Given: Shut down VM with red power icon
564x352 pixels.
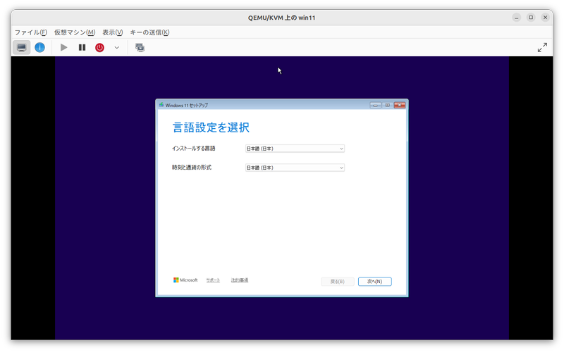Looking at the screenshot, I should 99,47.
